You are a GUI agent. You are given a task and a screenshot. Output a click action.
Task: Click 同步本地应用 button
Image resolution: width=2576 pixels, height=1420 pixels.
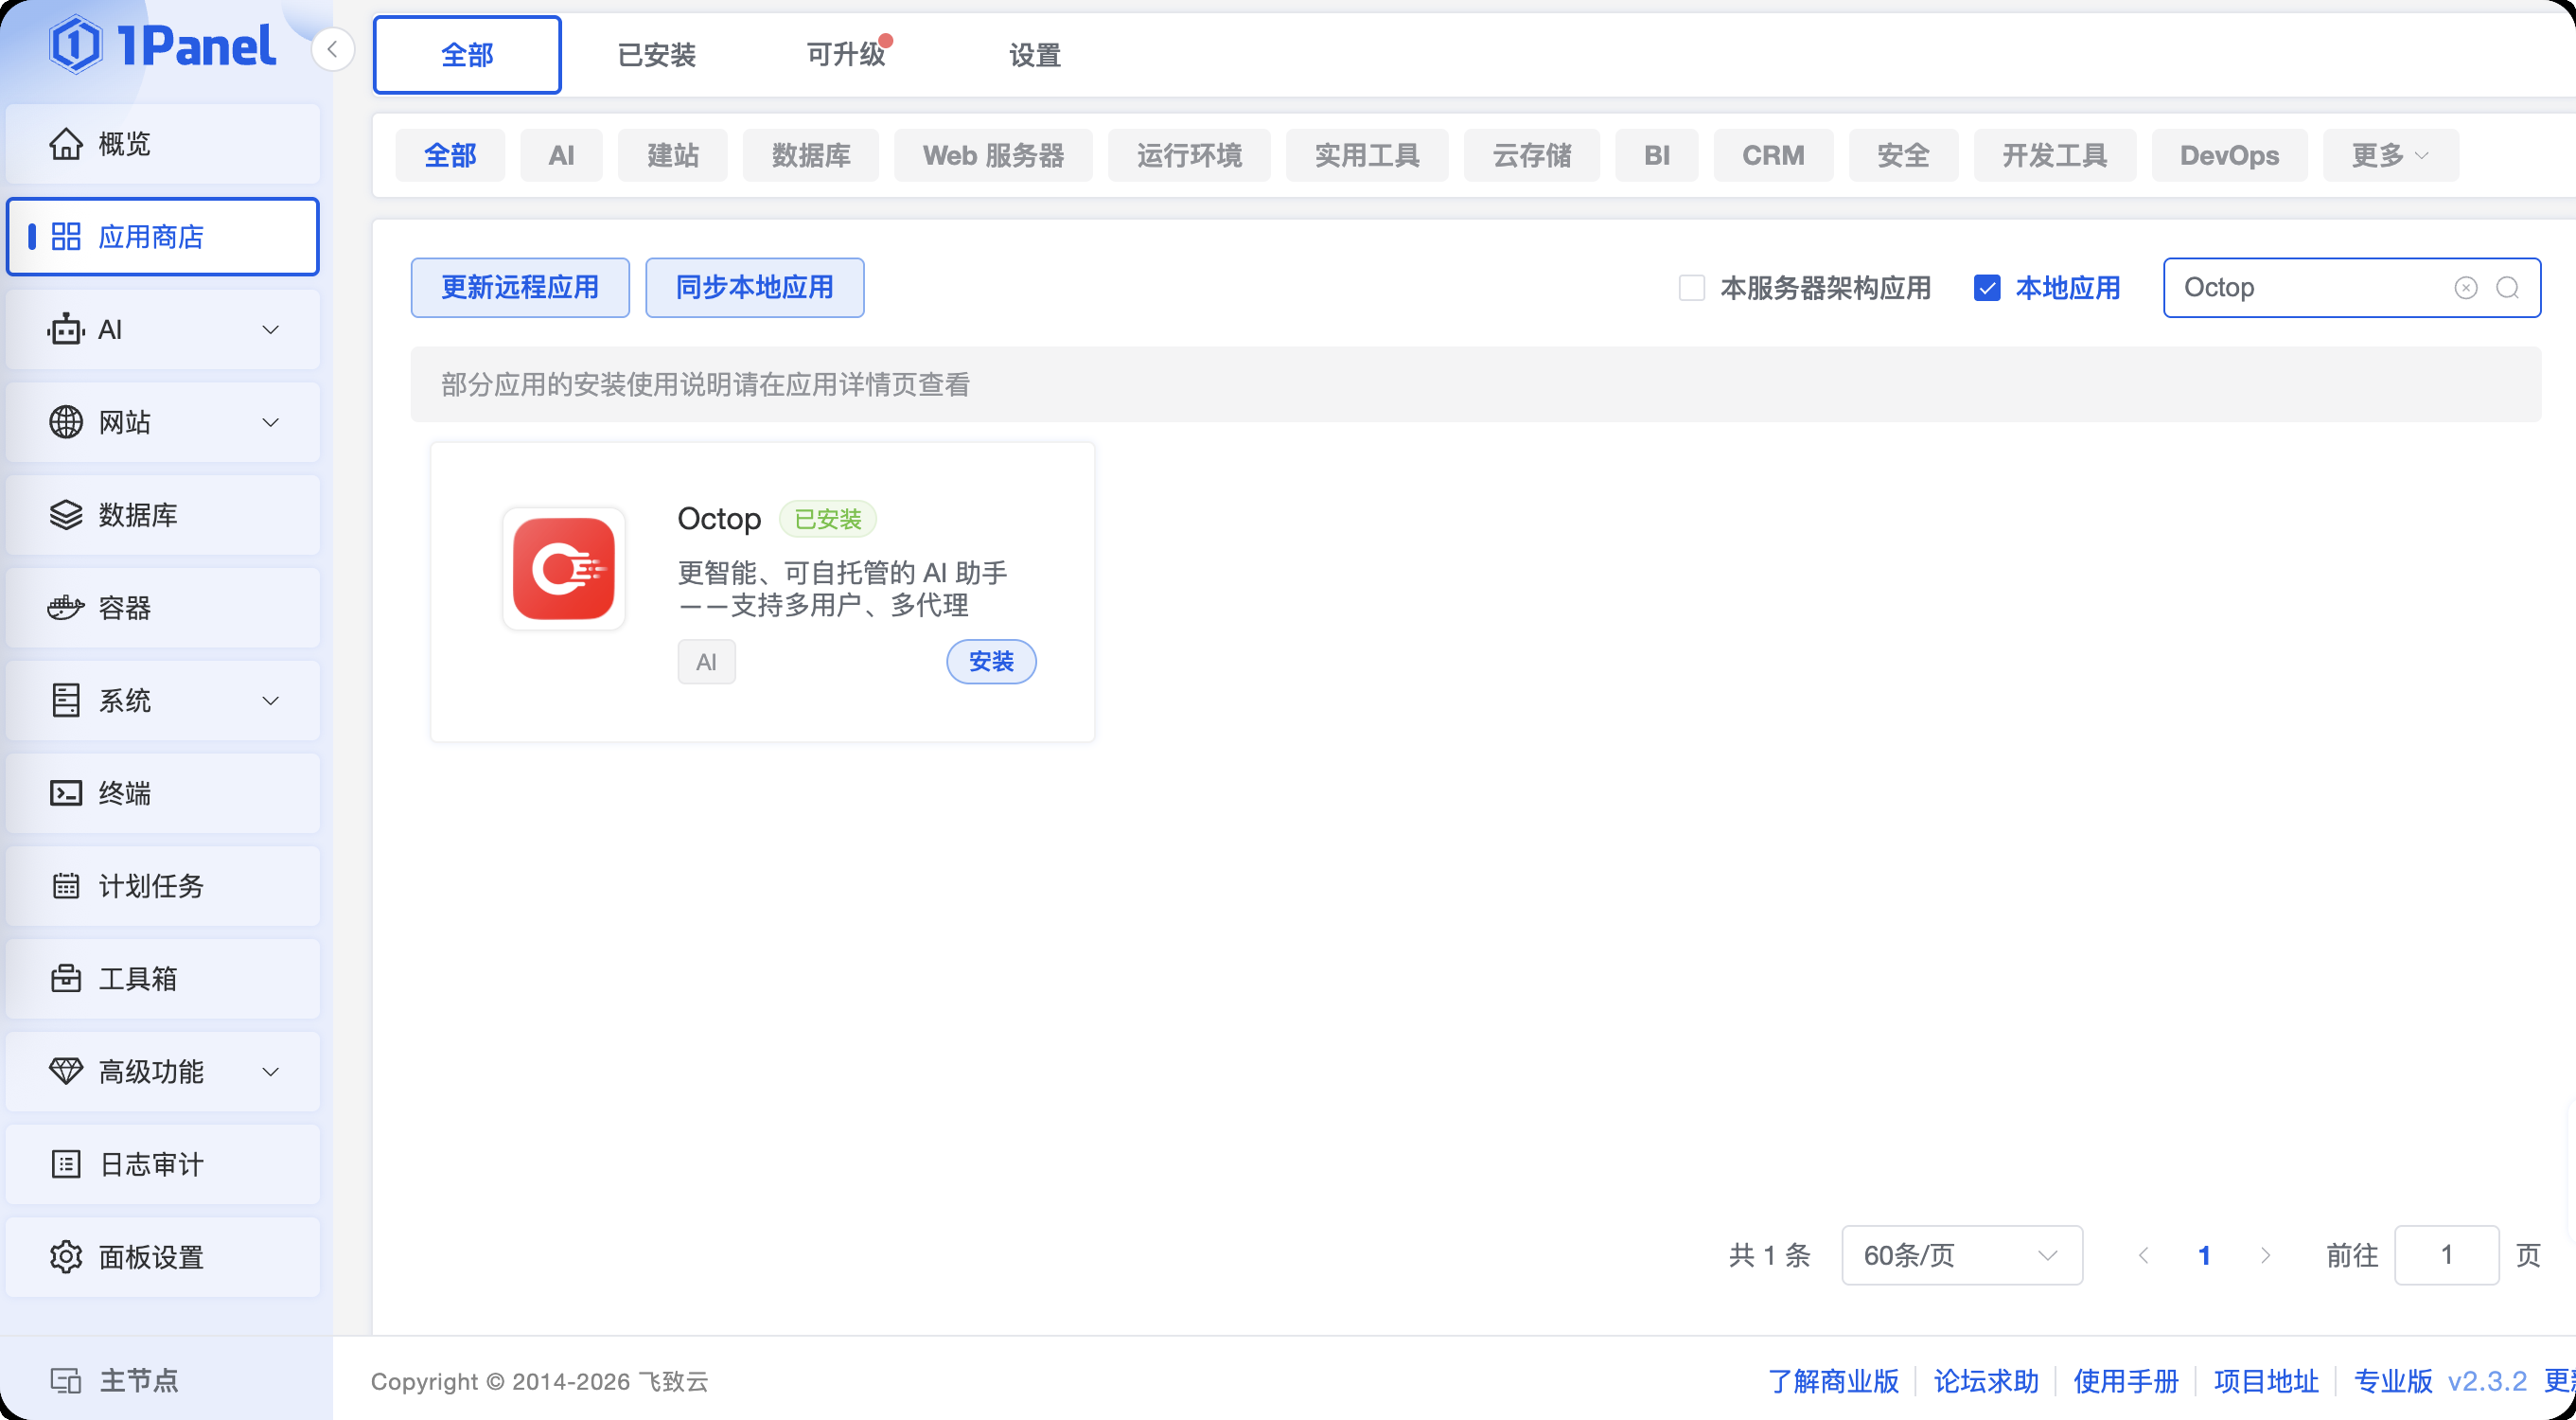755,288
